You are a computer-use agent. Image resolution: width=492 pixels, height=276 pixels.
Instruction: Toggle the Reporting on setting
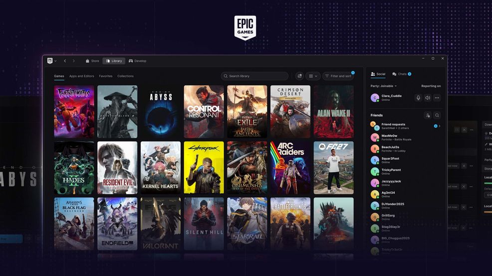tap(431, 86)
